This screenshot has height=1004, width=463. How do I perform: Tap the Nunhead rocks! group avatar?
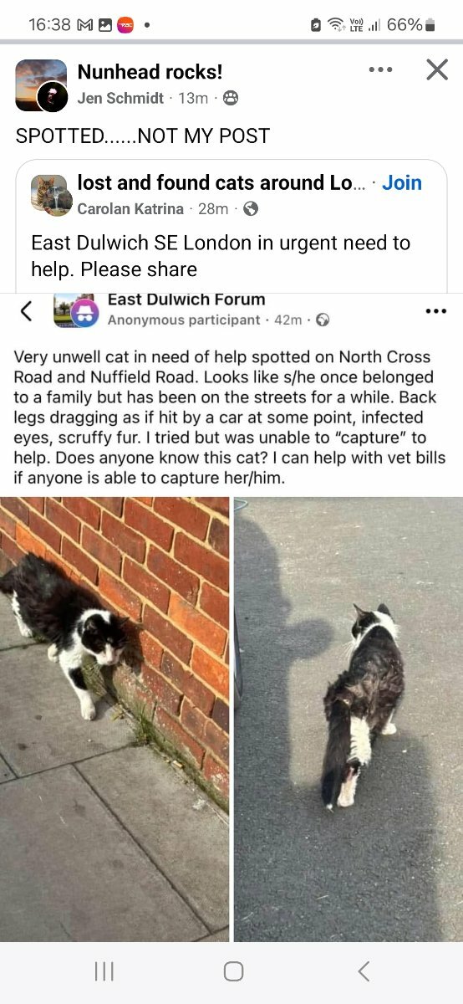[x=41, y=85]
